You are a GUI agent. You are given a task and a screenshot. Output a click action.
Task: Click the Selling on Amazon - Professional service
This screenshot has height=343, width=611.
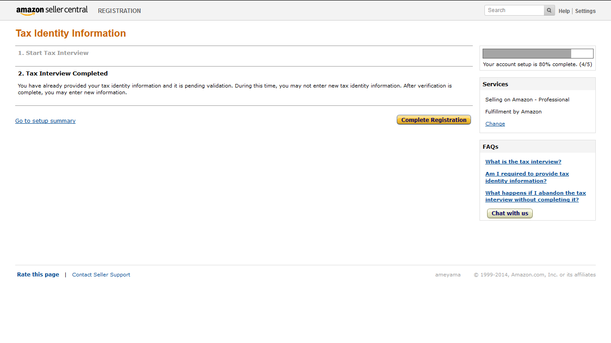point(527,100)
